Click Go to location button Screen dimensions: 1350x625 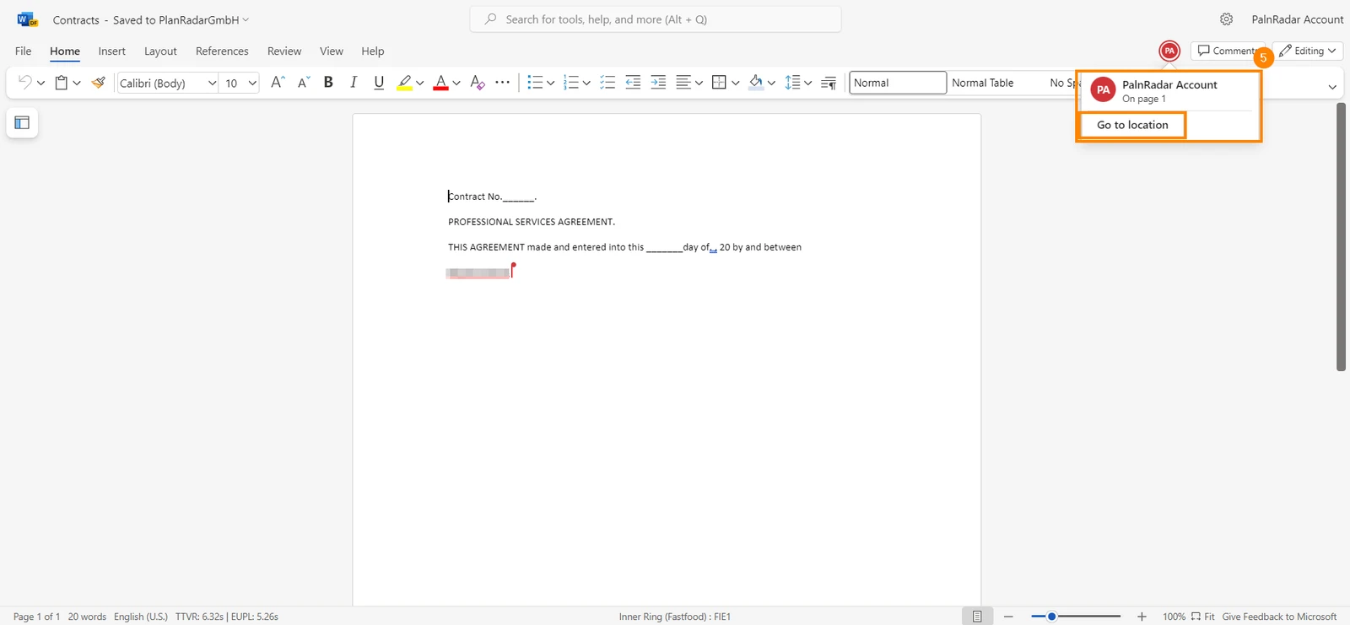click(1132, 125)
